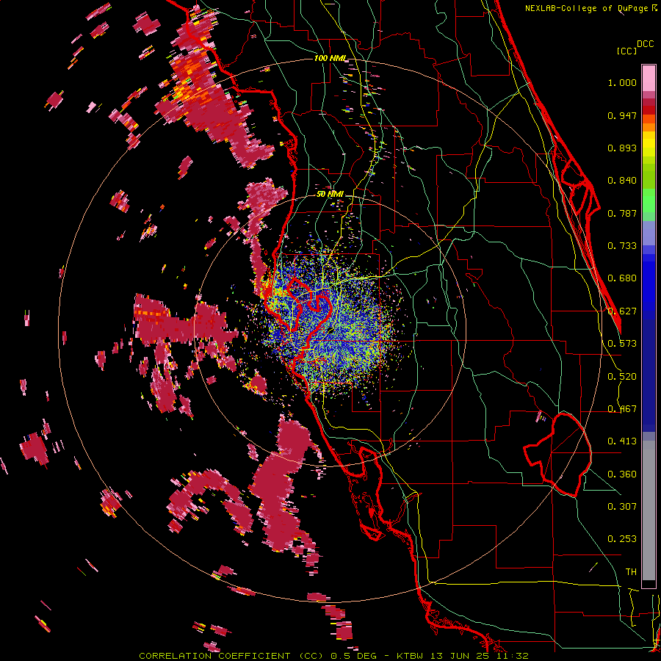Image resolution: width=661 pixels, height=661 pixels.
Task: Select the 0.680 scale value
Action: pyautogui.click(x=622, y=278)
